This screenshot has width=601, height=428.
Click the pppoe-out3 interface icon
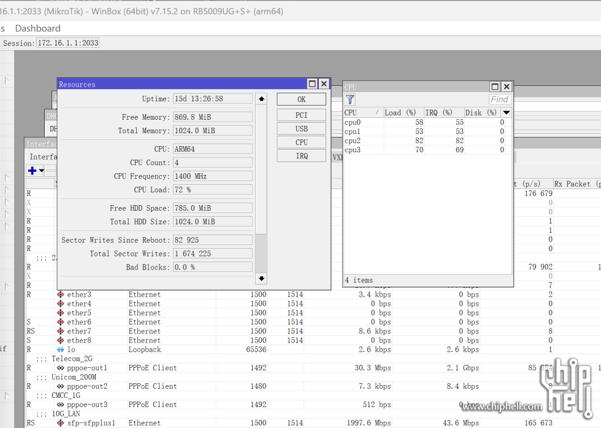point(61,405)
